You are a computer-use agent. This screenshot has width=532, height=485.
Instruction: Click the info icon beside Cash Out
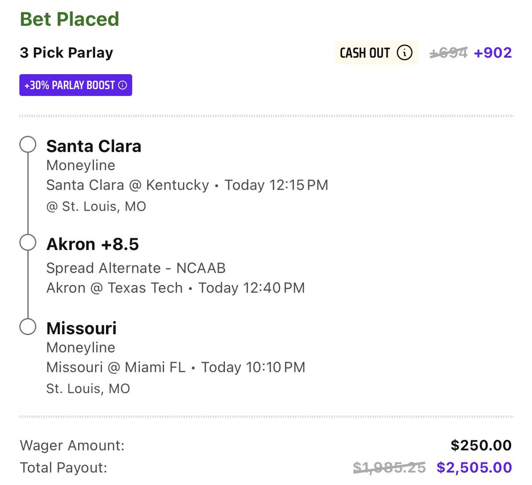[x=404, y=53]
